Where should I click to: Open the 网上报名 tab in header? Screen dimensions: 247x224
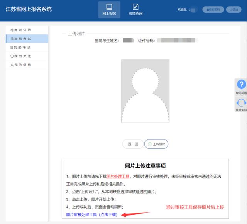(x=109, y=10)
